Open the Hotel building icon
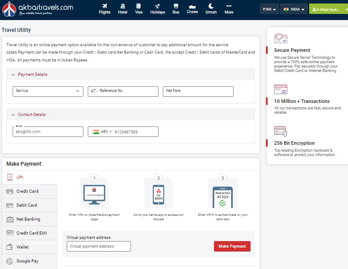Image resolution: width=348 pixels, height=269 pixels. click(123, 6)
